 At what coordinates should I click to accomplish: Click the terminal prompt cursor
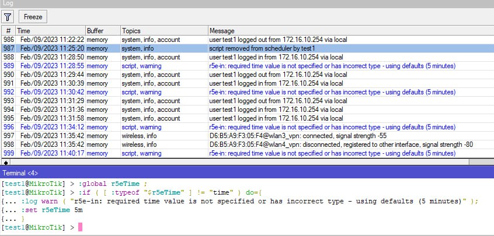click(x=80, y=227)
